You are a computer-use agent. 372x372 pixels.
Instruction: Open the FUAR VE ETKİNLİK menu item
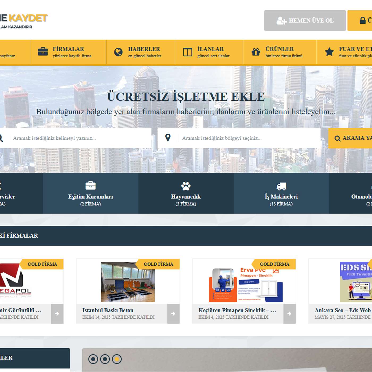(345, 52)
